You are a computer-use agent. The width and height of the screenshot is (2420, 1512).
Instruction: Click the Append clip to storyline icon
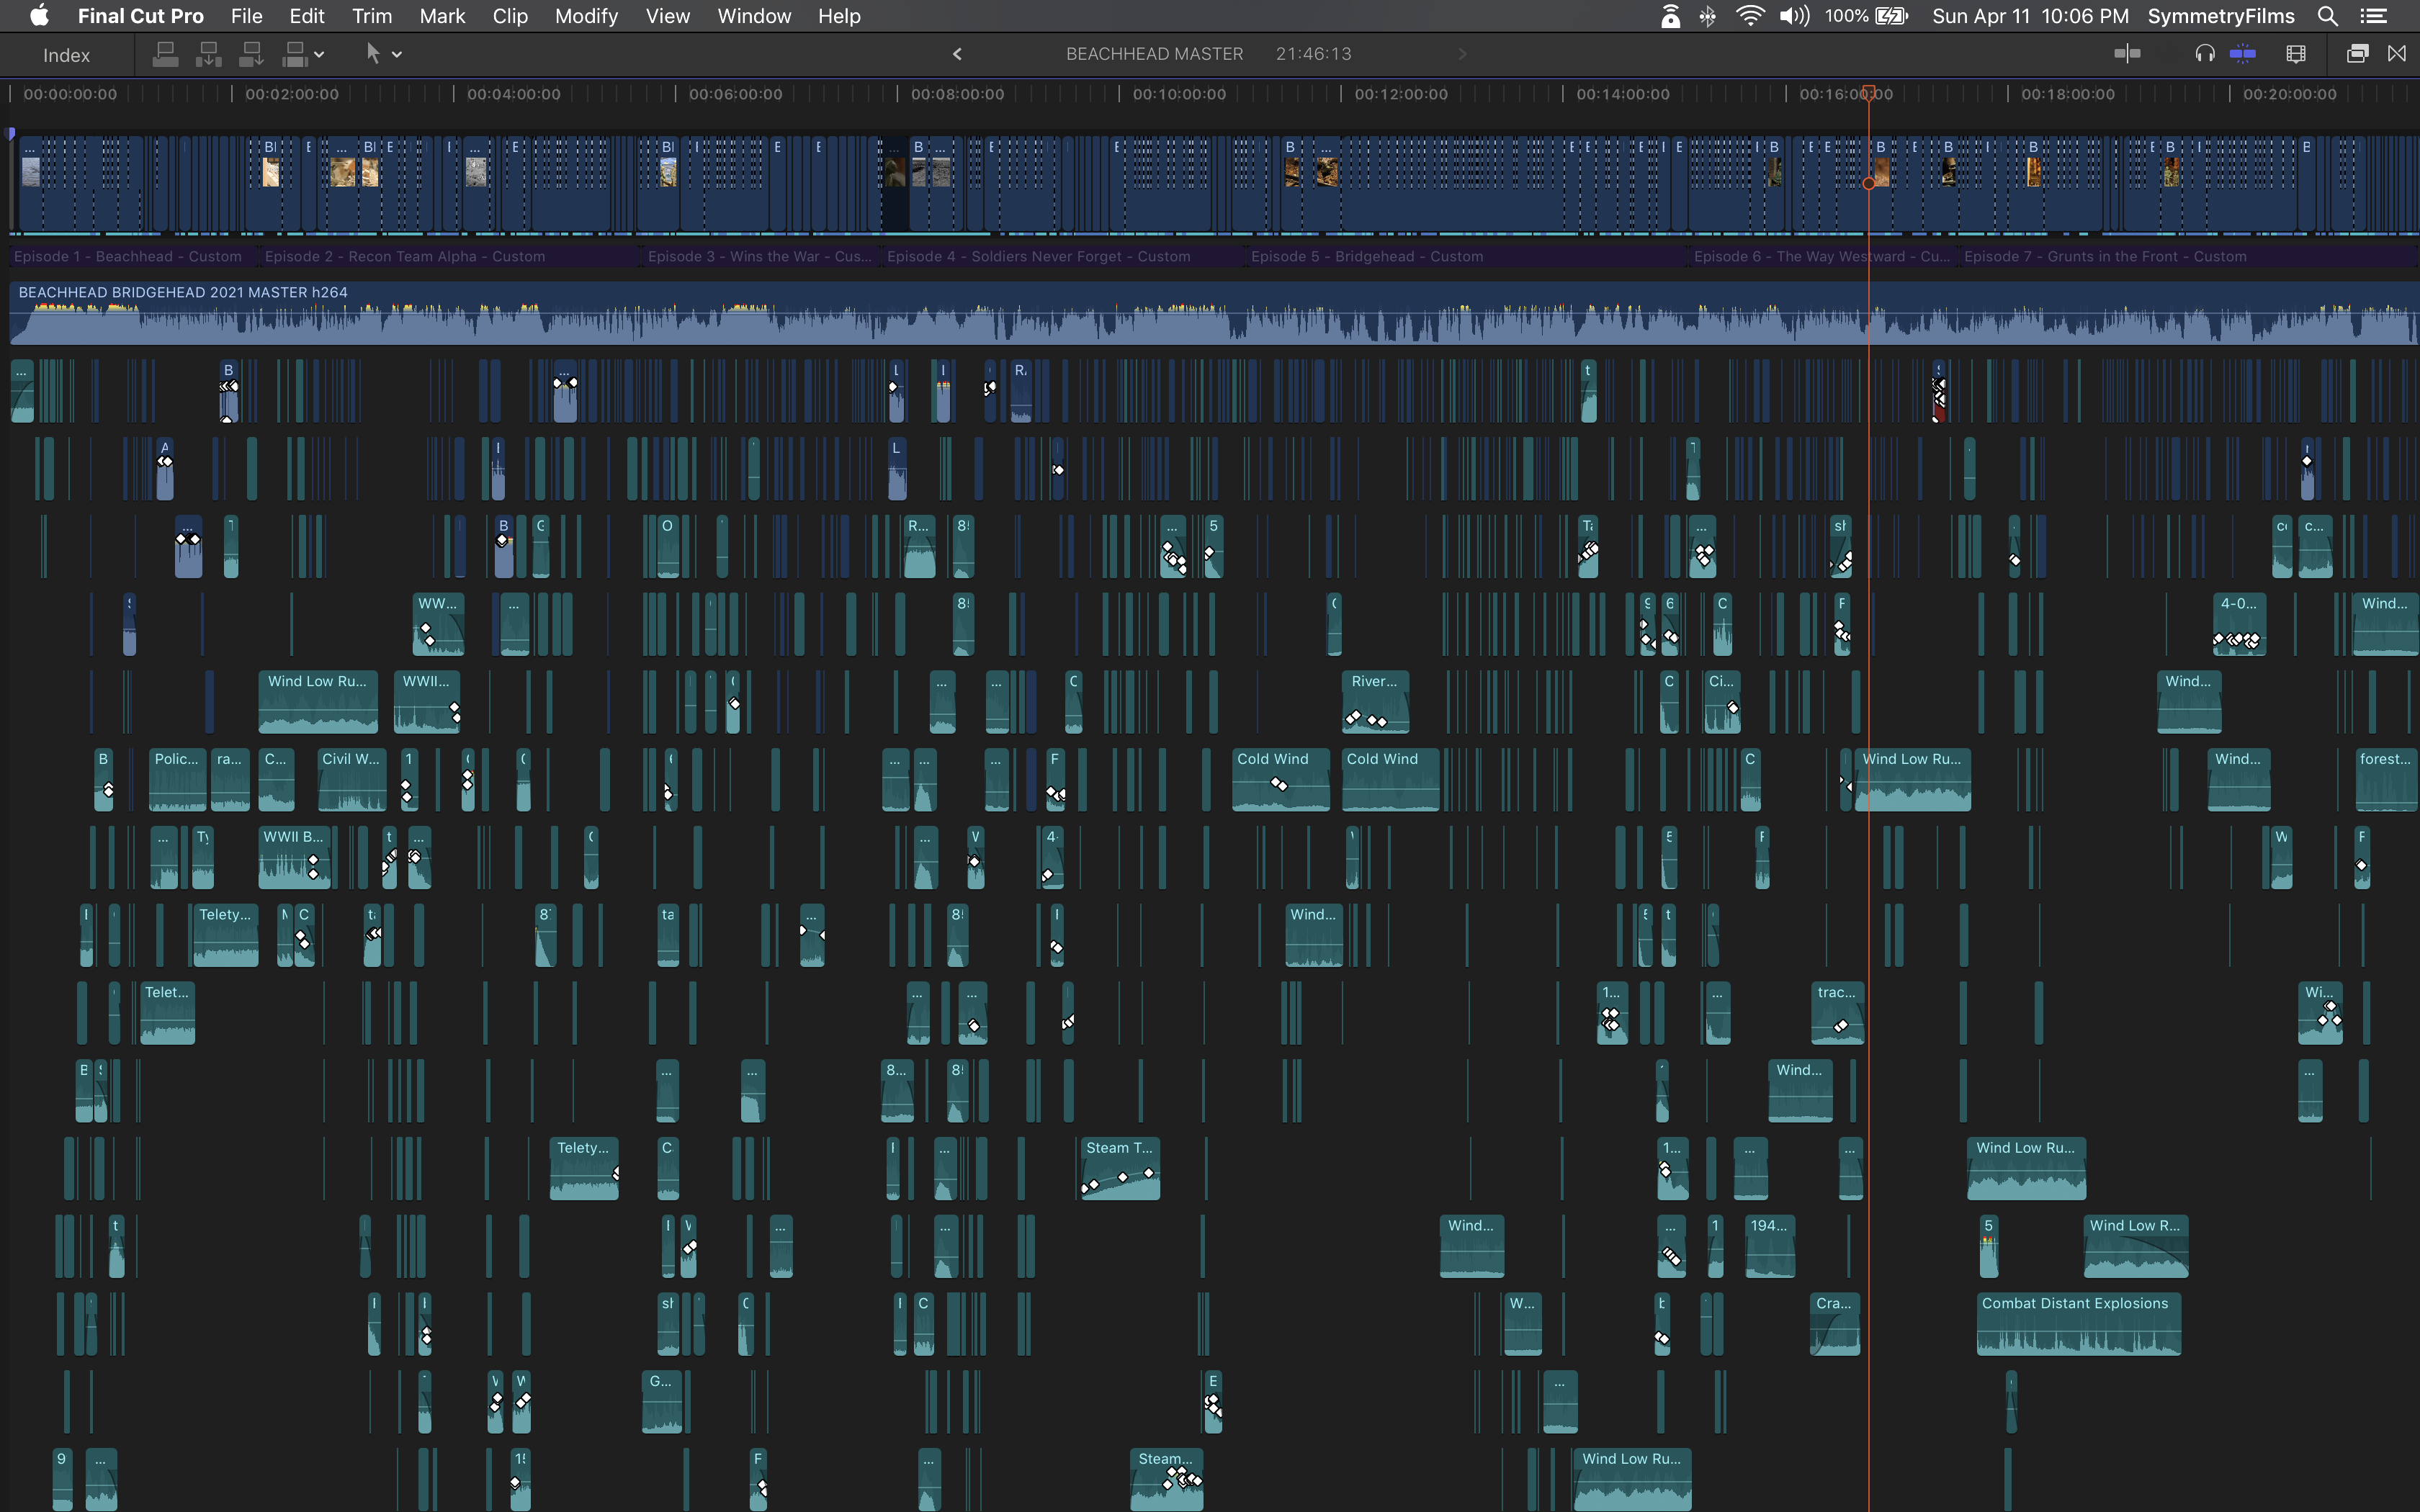pos(251,54)
